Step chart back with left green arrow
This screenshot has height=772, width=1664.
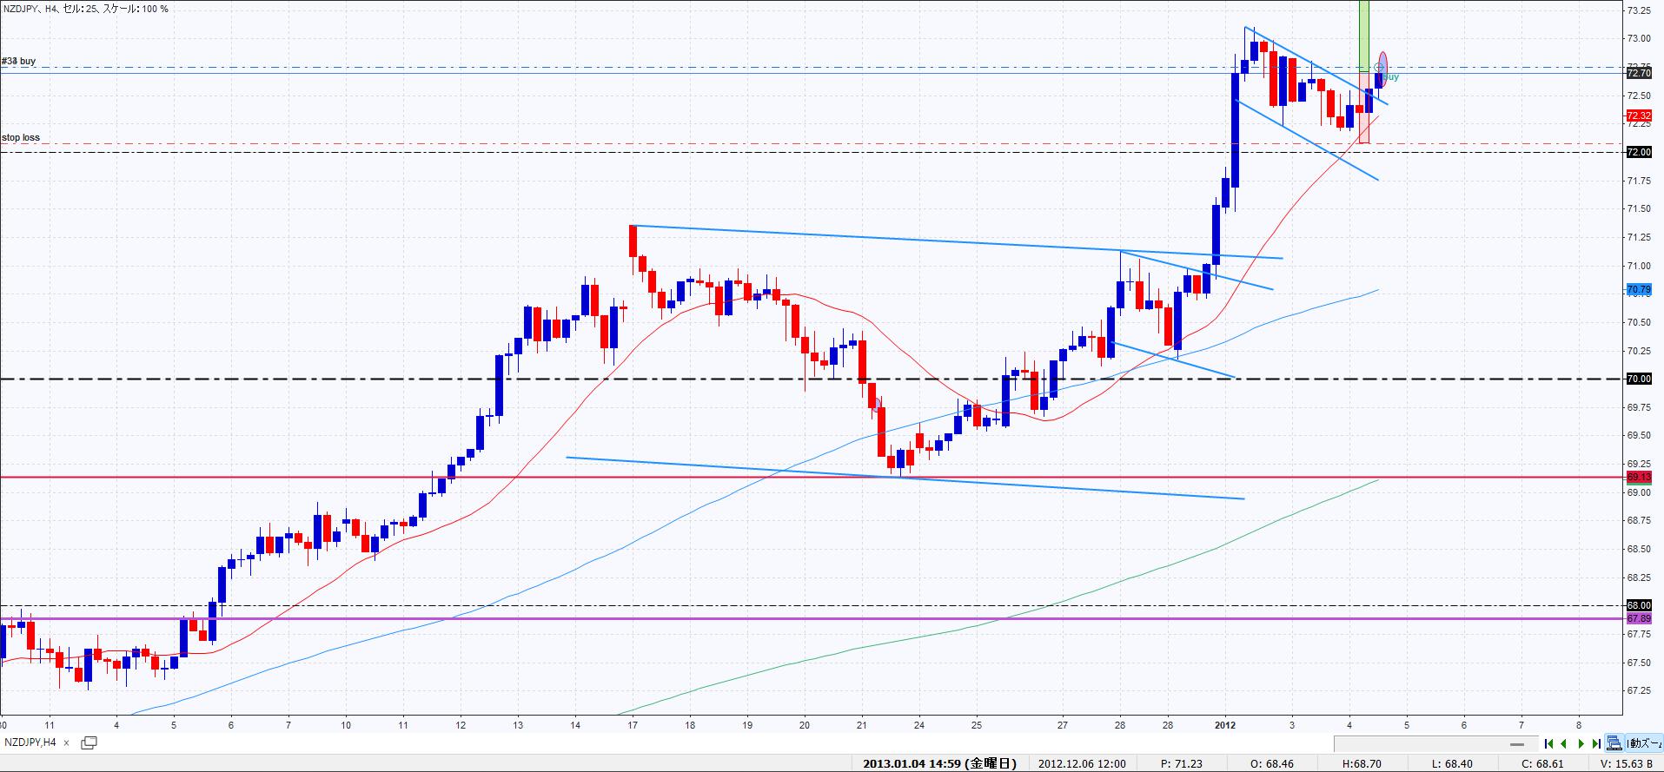[1565, 743]
